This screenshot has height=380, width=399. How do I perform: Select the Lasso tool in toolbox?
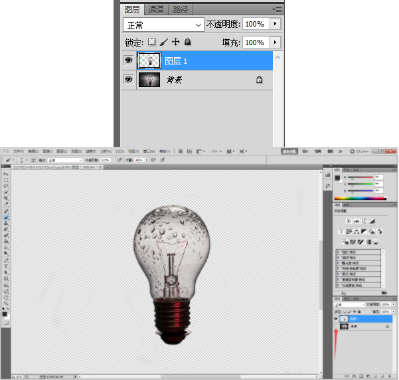pos(6,186)
